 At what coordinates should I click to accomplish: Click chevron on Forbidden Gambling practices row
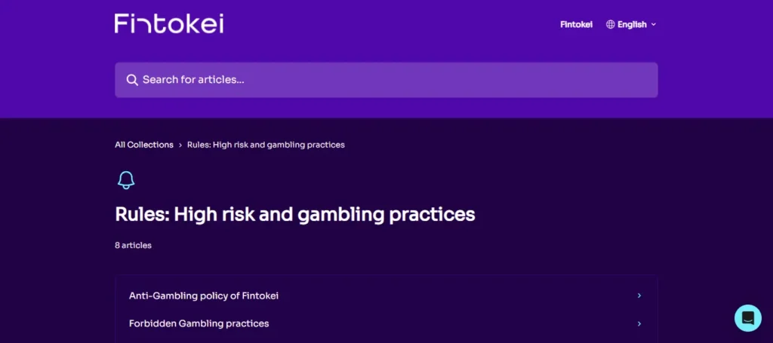coord(639,324)
